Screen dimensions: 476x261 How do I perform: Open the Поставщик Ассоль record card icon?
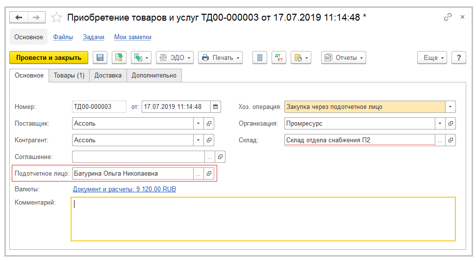[209, 124]
